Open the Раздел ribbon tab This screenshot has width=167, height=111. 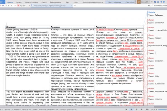[76, 2]
